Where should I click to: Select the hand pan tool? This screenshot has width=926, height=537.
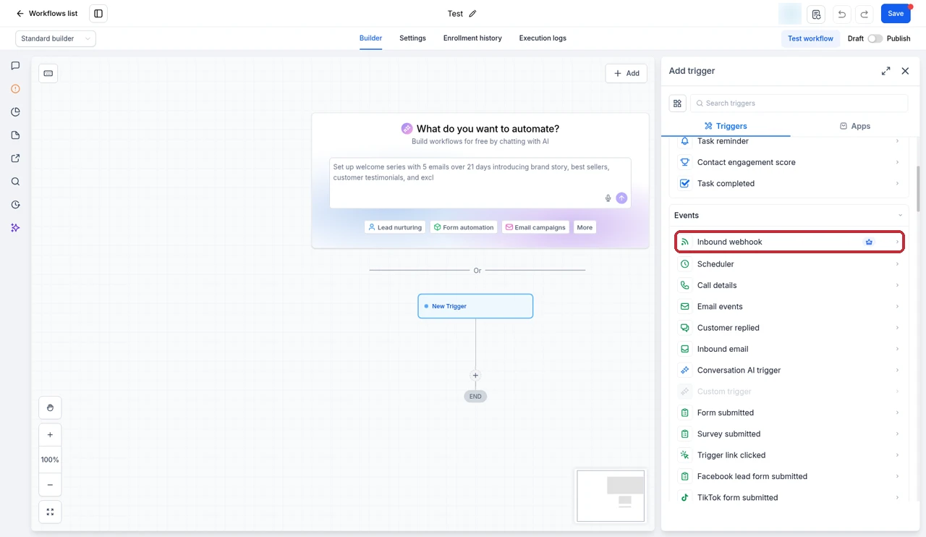pos(50,407)
